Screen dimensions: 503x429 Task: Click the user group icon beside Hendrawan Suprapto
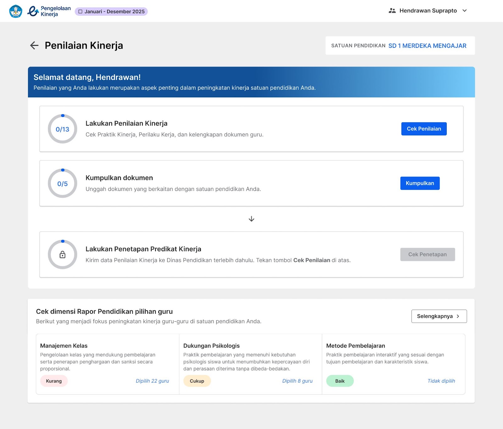tap(392, 11)
